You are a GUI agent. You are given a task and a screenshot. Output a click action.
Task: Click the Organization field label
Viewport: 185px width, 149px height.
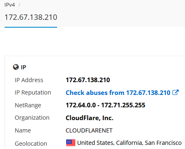pos(32,118)
